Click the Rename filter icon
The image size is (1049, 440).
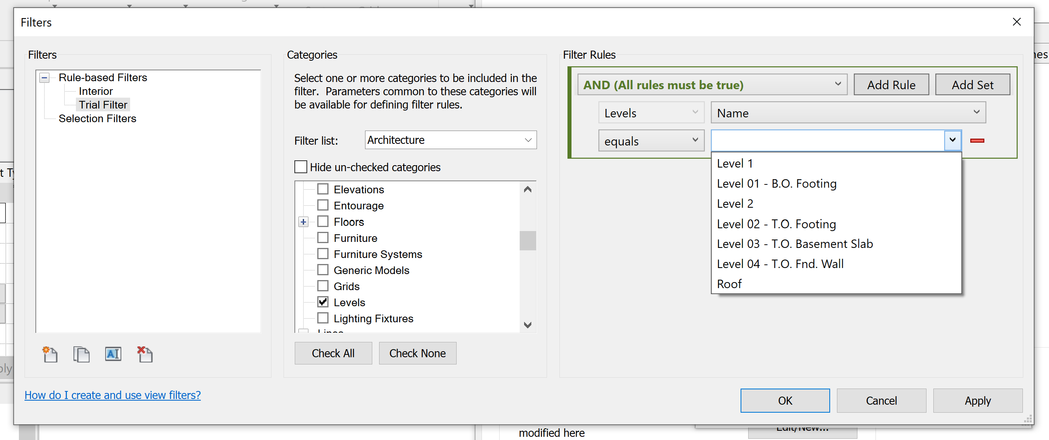pos(113,354)
